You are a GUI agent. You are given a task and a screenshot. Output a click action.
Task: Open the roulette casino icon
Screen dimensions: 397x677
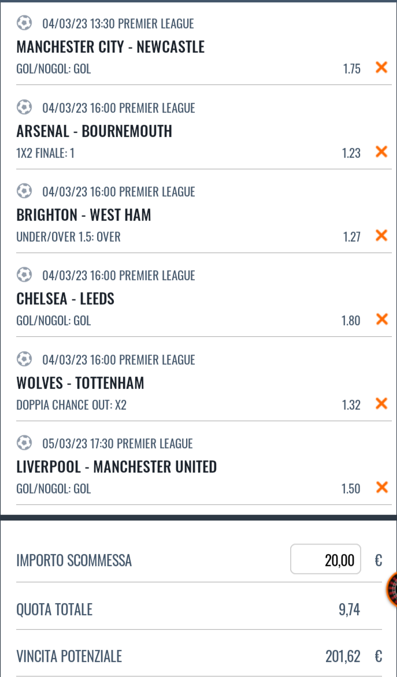[x=392, y=589]
